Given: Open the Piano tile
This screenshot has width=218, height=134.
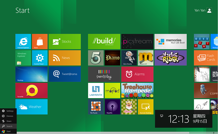Looking at the screenshot, I should [112, 58].
